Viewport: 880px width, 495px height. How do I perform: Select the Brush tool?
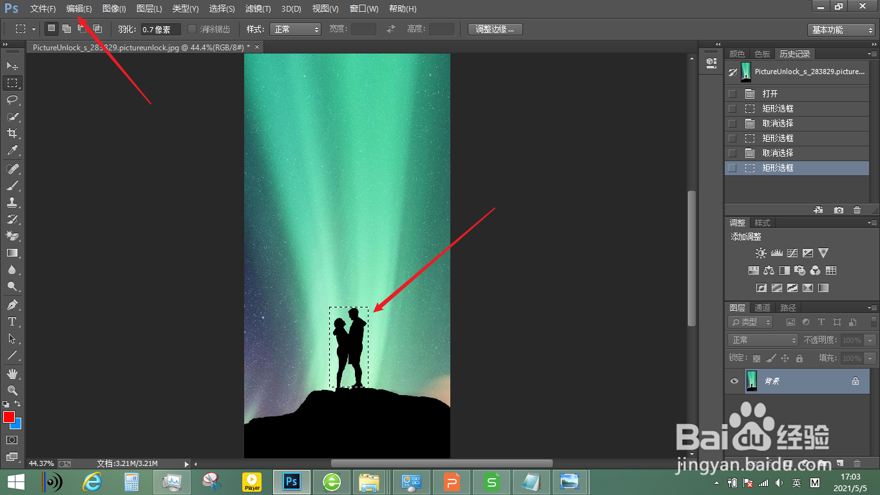pyautogui.click(x=12, y=186)
